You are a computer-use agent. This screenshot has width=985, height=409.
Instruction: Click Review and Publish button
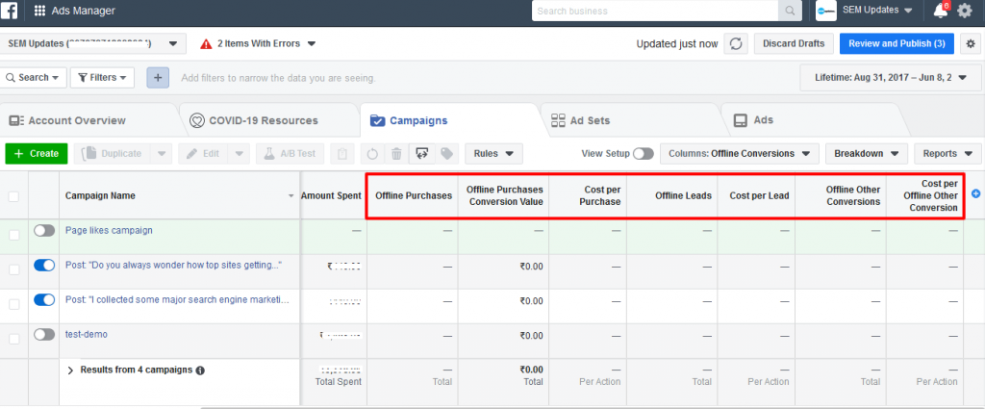(x=897, y=44)
